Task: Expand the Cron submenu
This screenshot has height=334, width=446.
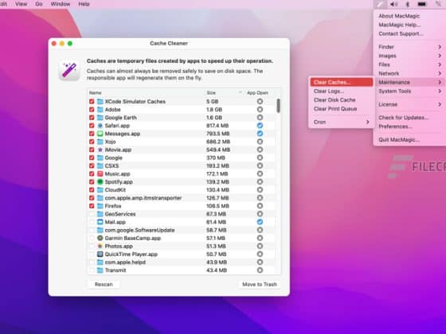Action: pyautogui.click(x=341, y=122)
